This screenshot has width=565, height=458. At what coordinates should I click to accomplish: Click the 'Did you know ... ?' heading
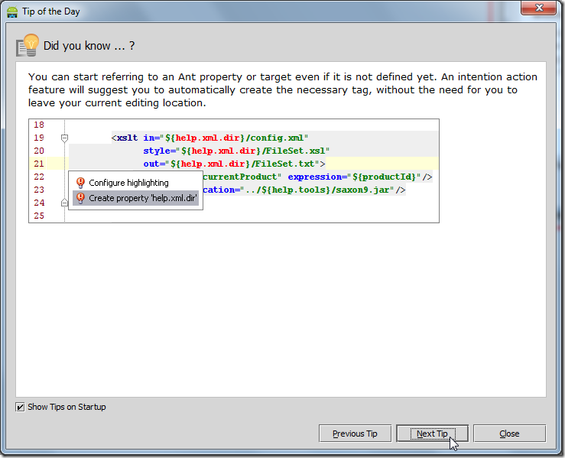[x=89, y=46]
